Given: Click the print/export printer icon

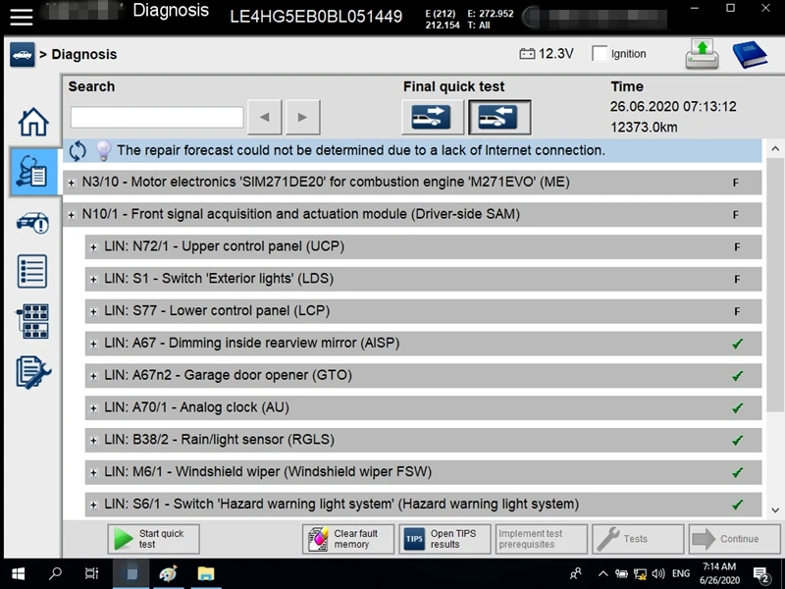Looking at the screenshot, I should click(x=702, y=54).
